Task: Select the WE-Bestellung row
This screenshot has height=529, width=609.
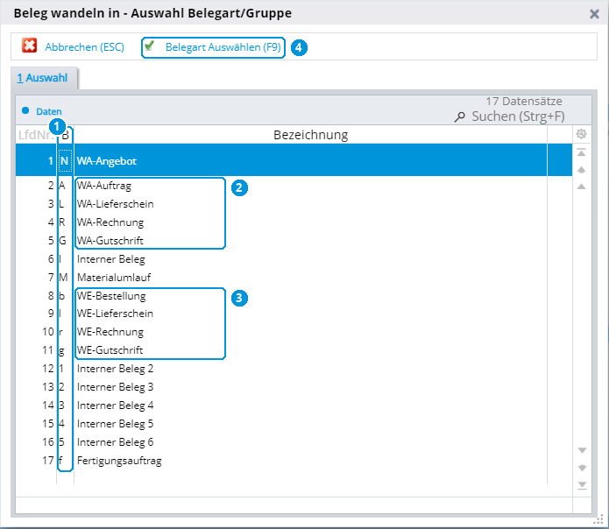Action: (x=294, y=296)
